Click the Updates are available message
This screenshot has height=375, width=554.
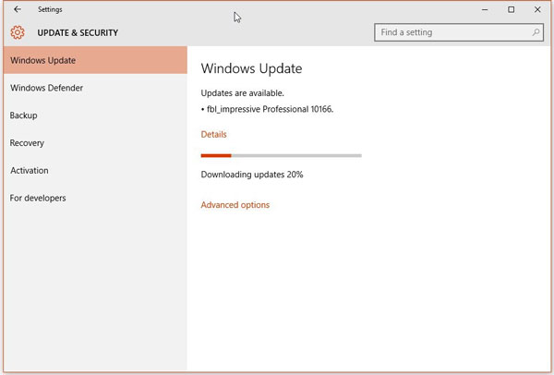coord(242,93)
